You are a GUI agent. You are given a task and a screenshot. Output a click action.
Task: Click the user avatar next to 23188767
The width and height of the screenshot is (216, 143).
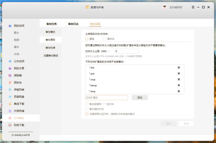164,7
